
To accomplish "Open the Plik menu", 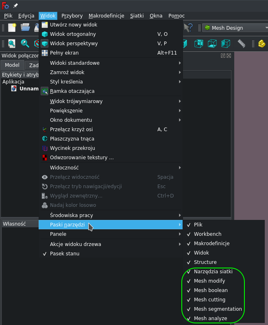I will (x=8, y=16).
